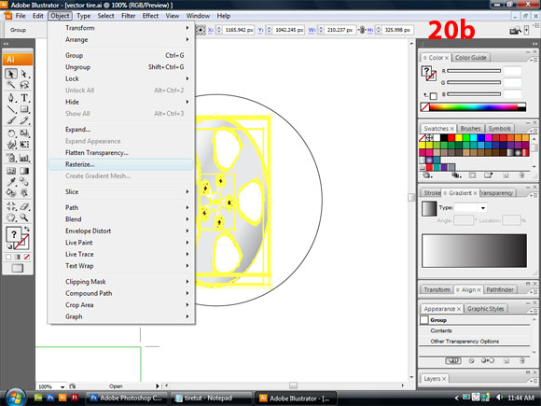The height and width of the screenshot is (406, 541).
Task: Open the gradient Type dropdown
Action: (x=482, y=208)
